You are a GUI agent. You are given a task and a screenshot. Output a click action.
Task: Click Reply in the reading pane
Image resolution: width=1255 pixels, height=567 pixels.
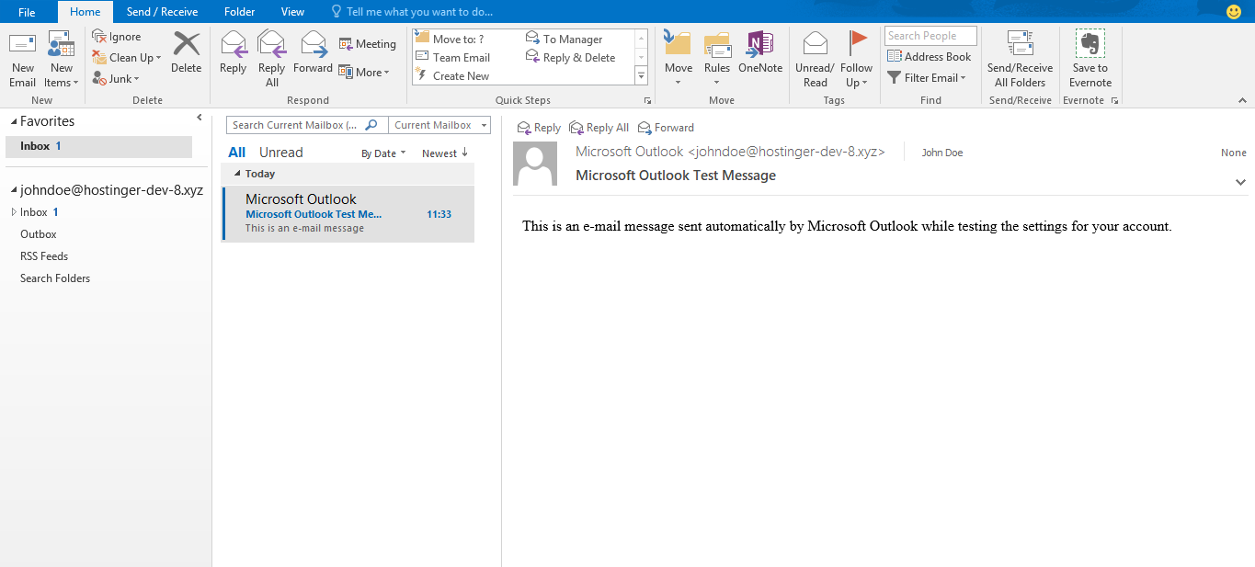pyautogui.click(x=539, y=128)
